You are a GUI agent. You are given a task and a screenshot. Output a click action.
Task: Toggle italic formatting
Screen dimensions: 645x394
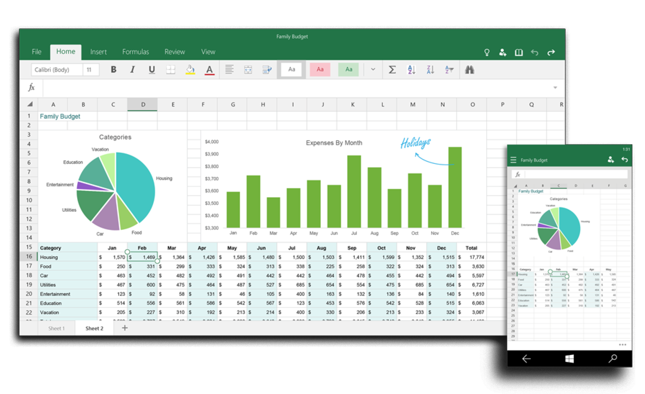pyautogui.click(x=132, y=69)
